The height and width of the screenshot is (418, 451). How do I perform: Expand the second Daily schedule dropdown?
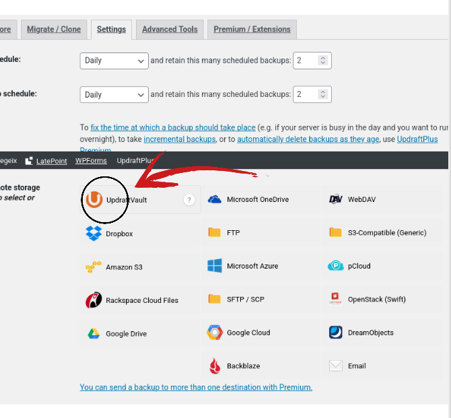click(114, 95)
